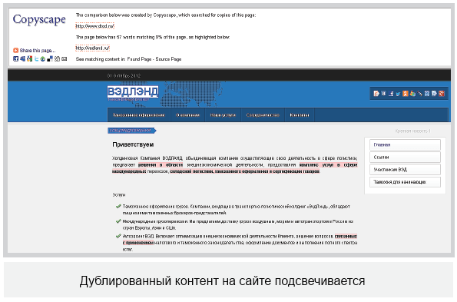
Task: Click first social icon left of VKontakte
Action: tap(376, 94)
